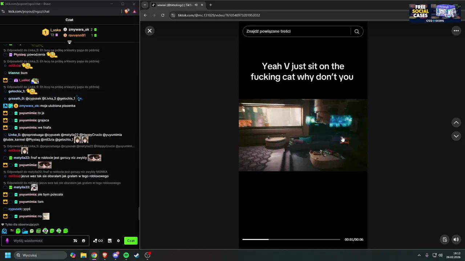This screenshot has width=465, height=261.
Task: Click username Irianna in chat
Action: (x=14, y=73)
